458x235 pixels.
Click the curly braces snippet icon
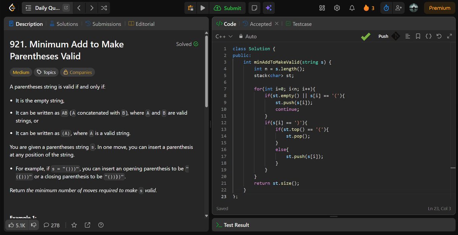point(429,36)
